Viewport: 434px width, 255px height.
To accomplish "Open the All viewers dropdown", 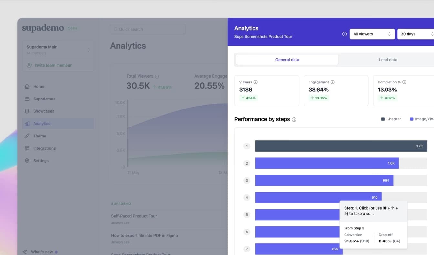I will point(372,34).
